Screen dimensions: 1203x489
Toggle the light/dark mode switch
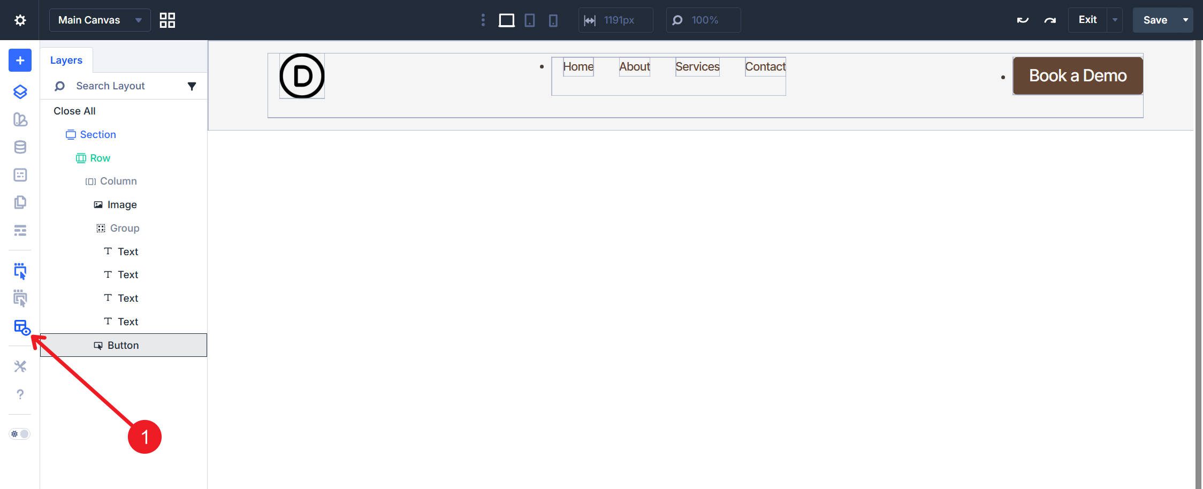tap(20, 434)
